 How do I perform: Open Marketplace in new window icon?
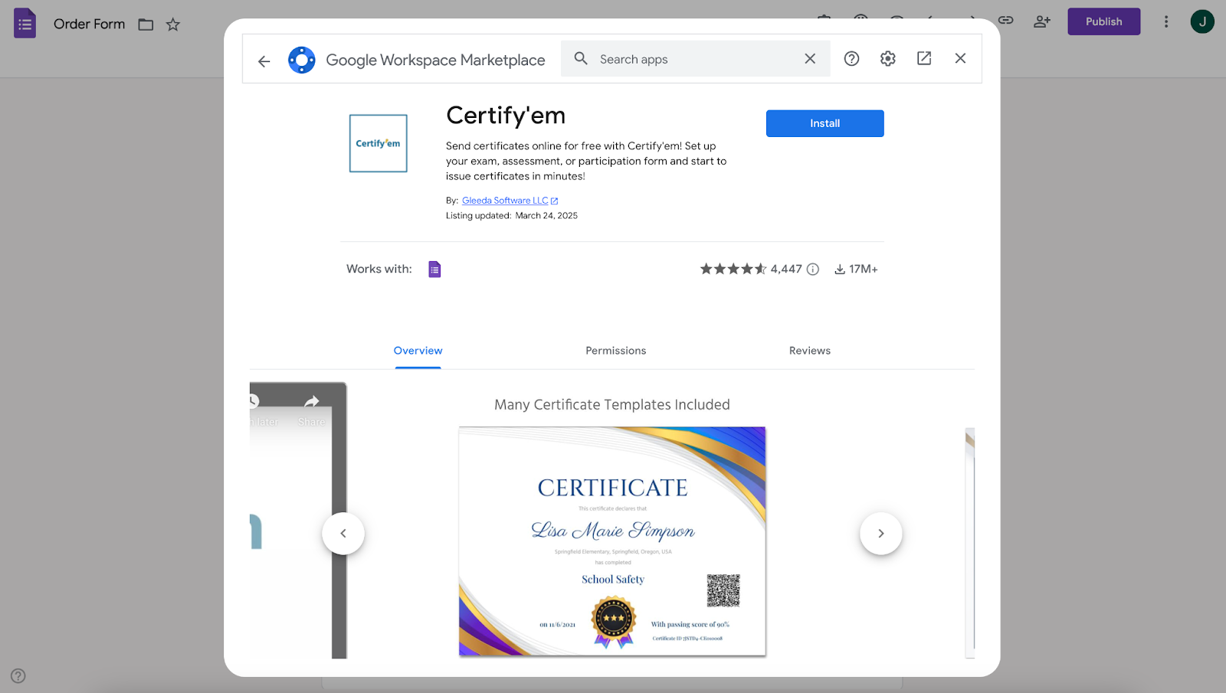(x=924, y=59)
